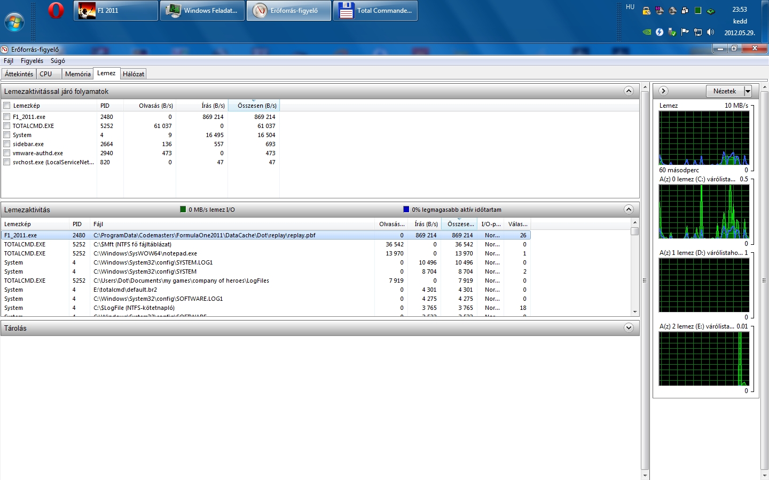The height and width of the screenshot is (480, 769).
Task: Click the yellow padlock tray icon
Action: (646, 11)
